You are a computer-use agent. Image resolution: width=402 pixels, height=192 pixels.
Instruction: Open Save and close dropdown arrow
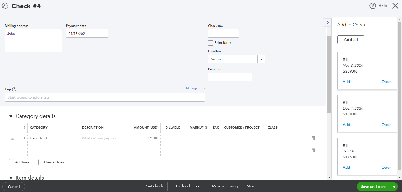pyautogui.click(x=394, y=187)
